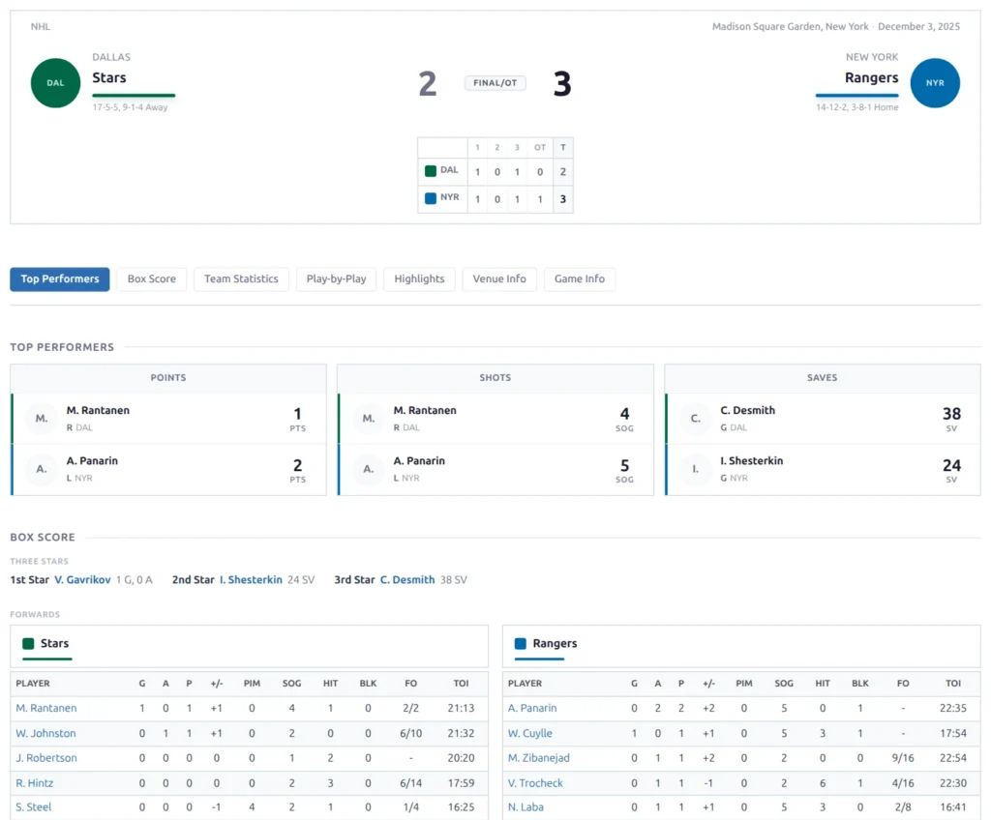The width and height of the screenshot is (991, 820).
Task: Click A. Panarin avatar in Points card
Action: 41,469
